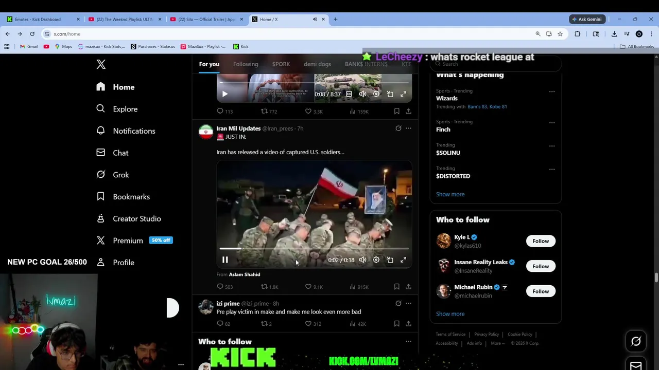Open the Kick bookmark in bookmarks bar

[241, 47]
